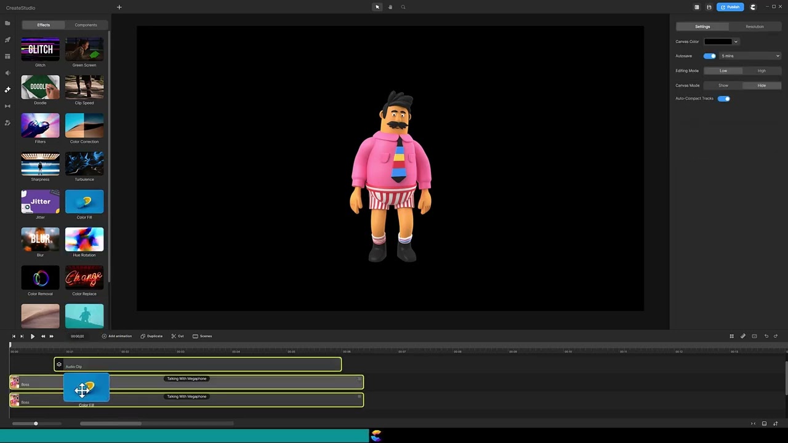
Task: Switch to the Components tab
Action: [86, 25]
